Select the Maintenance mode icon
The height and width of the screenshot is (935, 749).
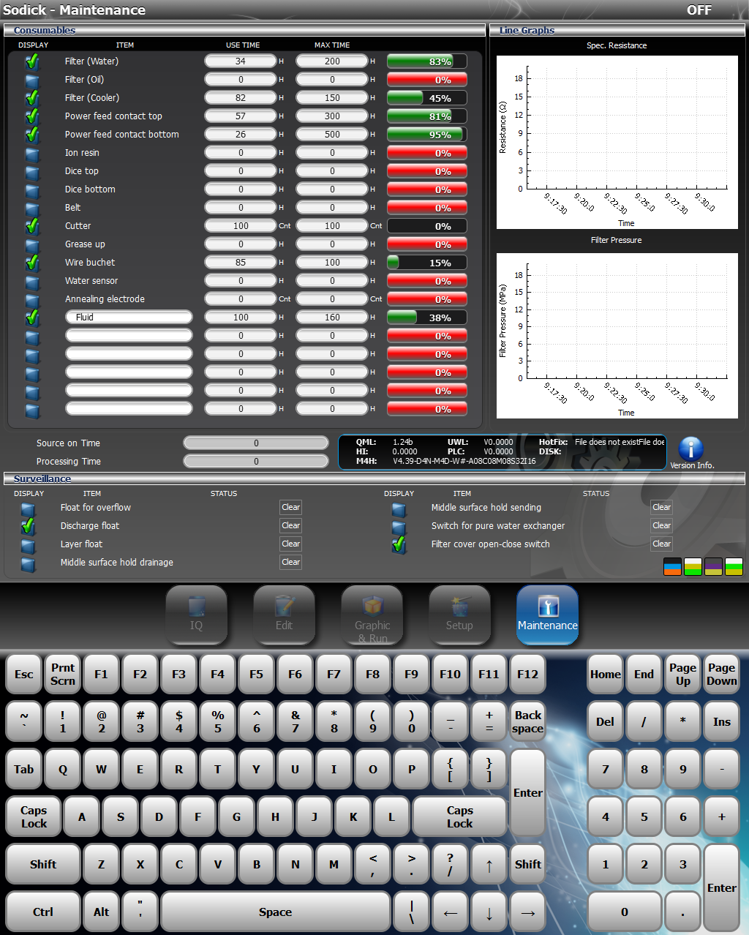pos(547,615)
